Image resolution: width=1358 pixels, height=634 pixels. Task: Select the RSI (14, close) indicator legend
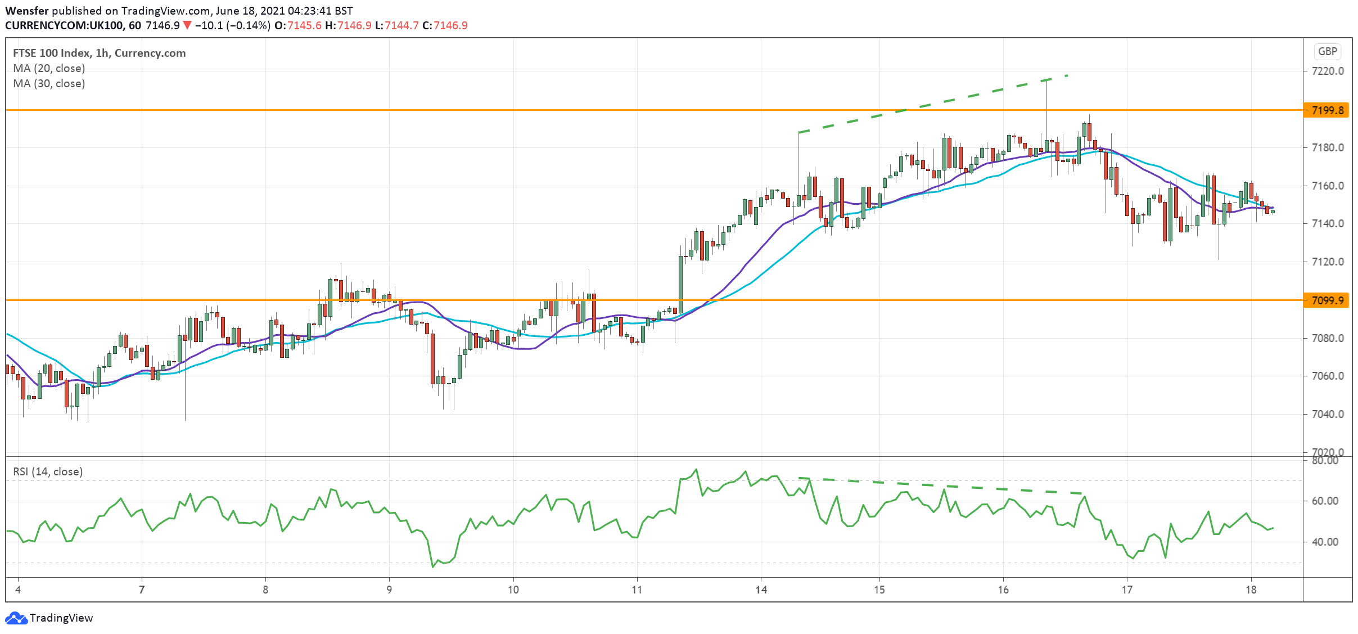pos(48,471)
